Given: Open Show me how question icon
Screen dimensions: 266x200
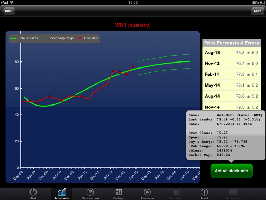Looking at the screenshot, I should tap(90, 192).
